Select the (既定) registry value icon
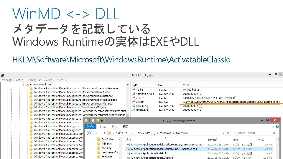The height and width of the screenshot is (159, 283). [x=134, y=90]
